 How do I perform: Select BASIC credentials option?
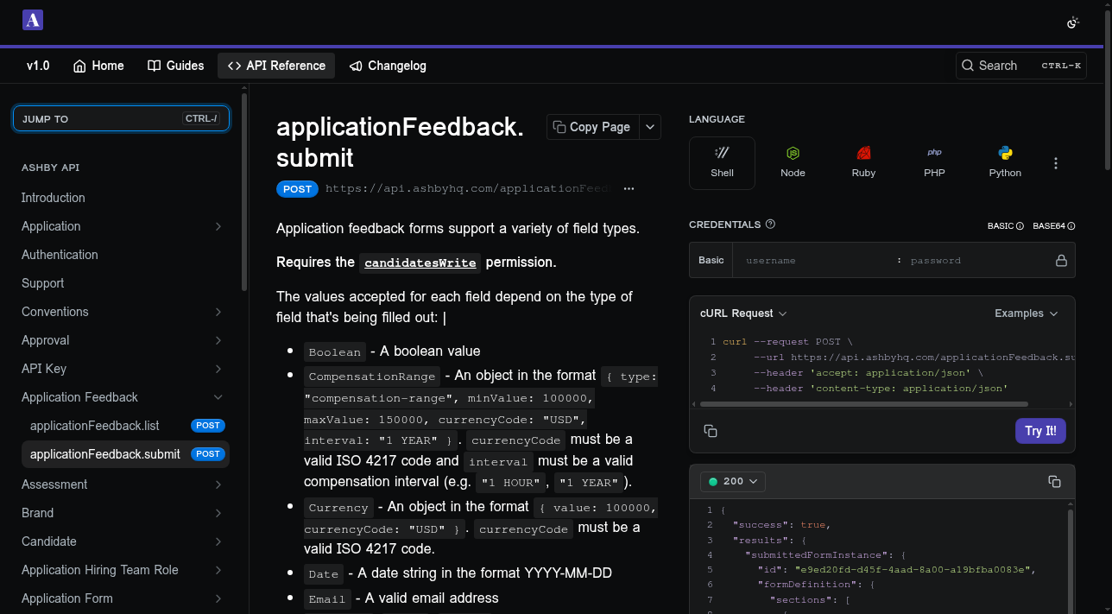[x=1005, y=226]
